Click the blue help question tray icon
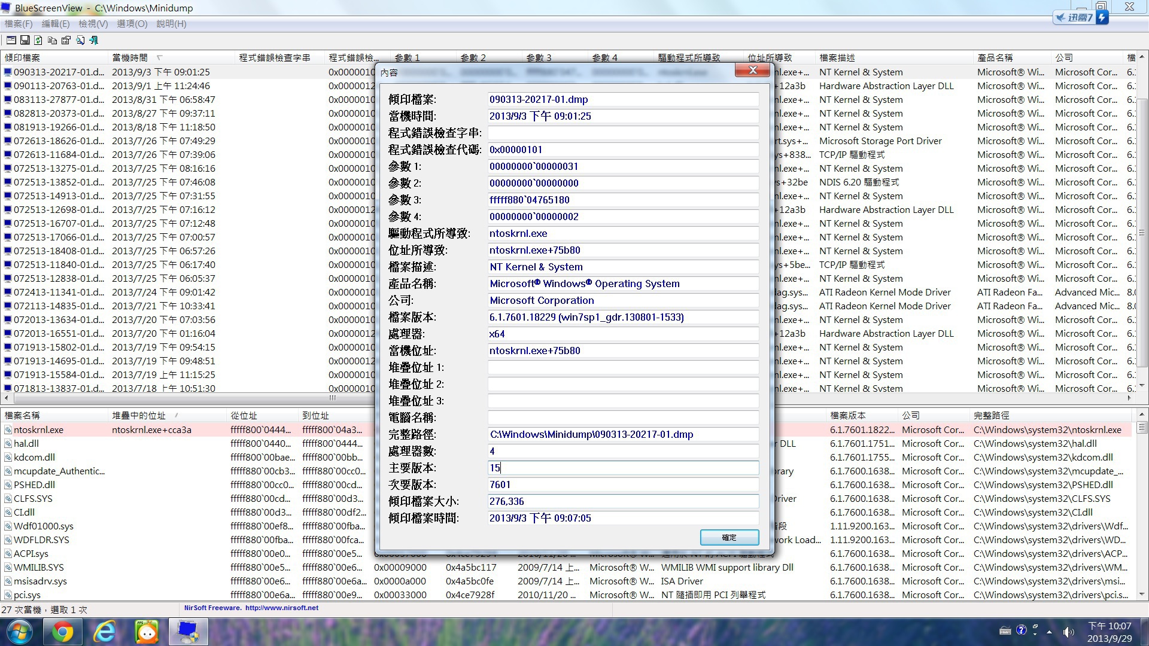The width and height of the screenshot is (1149, 646). (1021, 630)
